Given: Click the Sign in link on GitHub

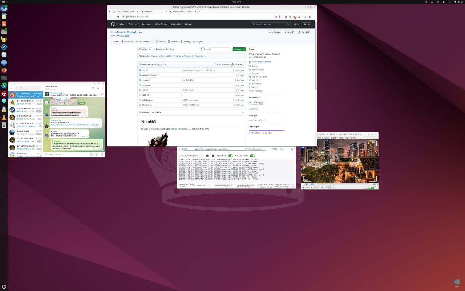Looking at the screenshot, I should pos(296,24).
